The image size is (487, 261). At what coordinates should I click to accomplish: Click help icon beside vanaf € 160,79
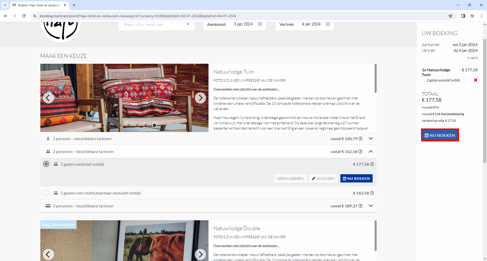click(360, 139)
